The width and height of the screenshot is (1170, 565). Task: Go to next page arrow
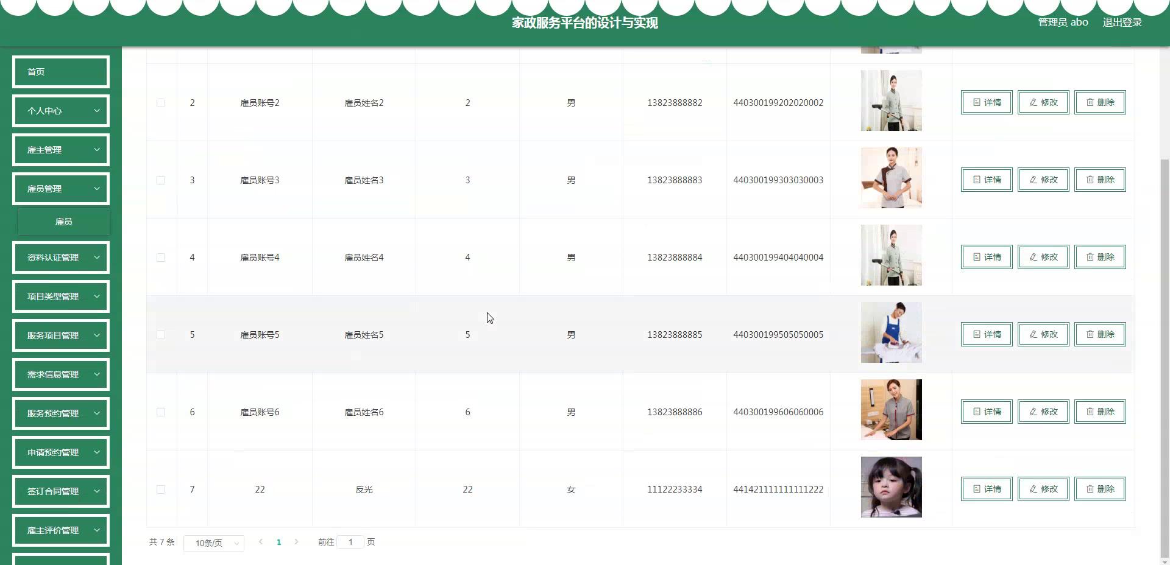coord(296,542)
